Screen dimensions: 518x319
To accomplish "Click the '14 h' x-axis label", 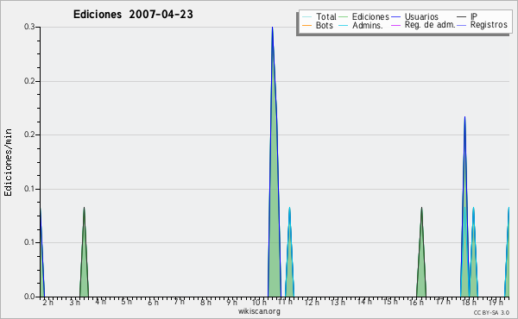I will [364, 302].
